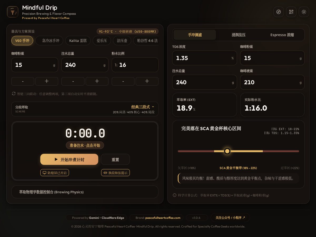Viewport: 316px width, 237px height.
Task: Start the timer with 开始冲煮计时
Action: click(x=69, y=159)
